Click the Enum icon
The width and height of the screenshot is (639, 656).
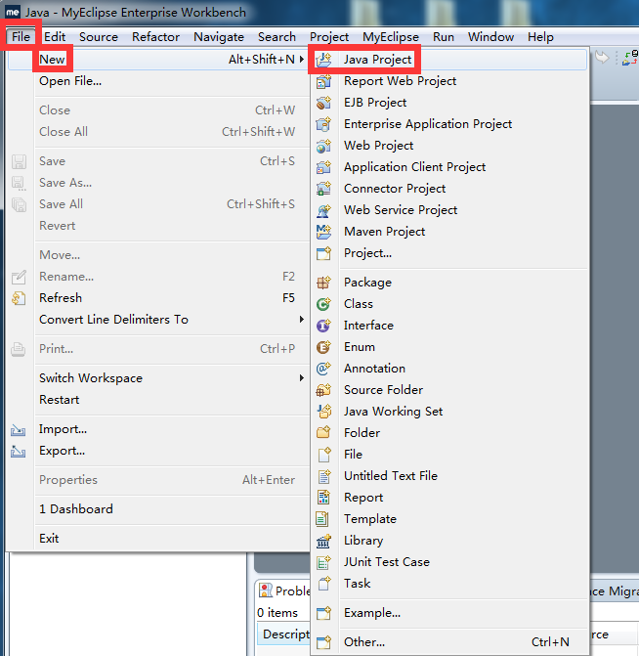(x=323, y=347)
